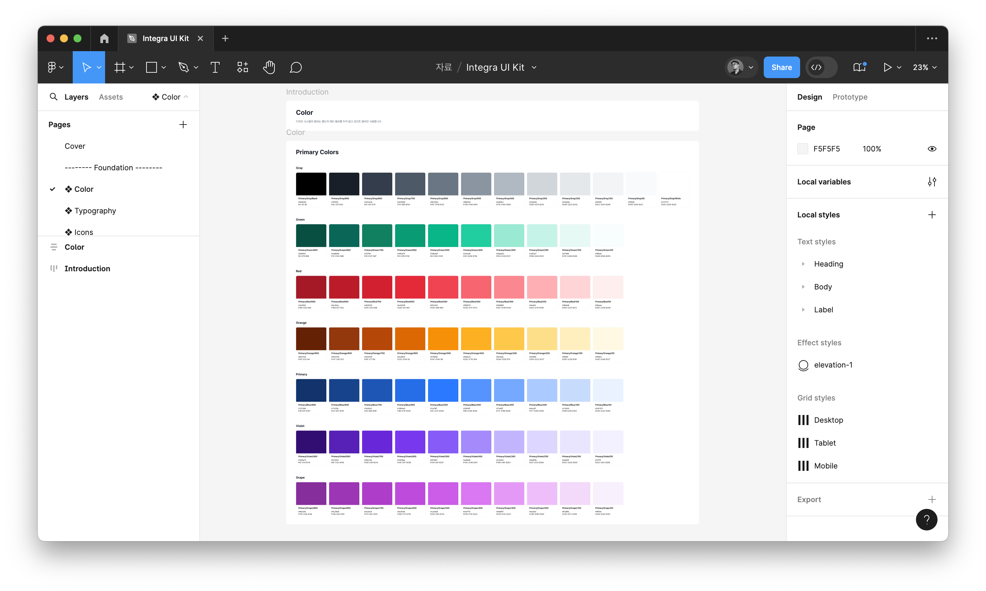
Task: Select the Introduction layer in layers list
Action: coord(87,269)
